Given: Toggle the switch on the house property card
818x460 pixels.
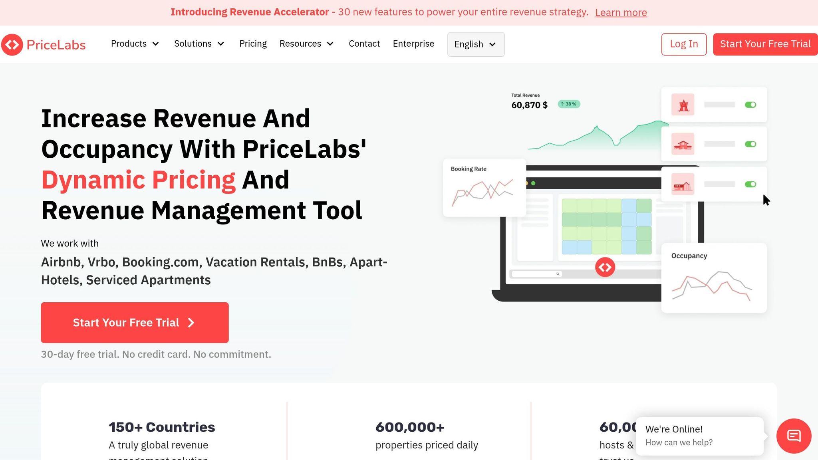Looking at the screenshot, I should [x=750, y=144].
